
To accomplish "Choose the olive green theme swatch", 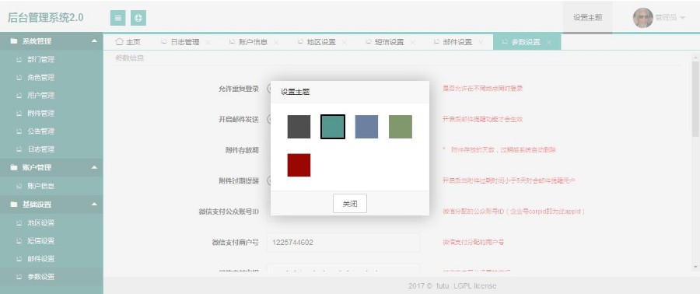I will pyautogui.click(x=401, y=127).
